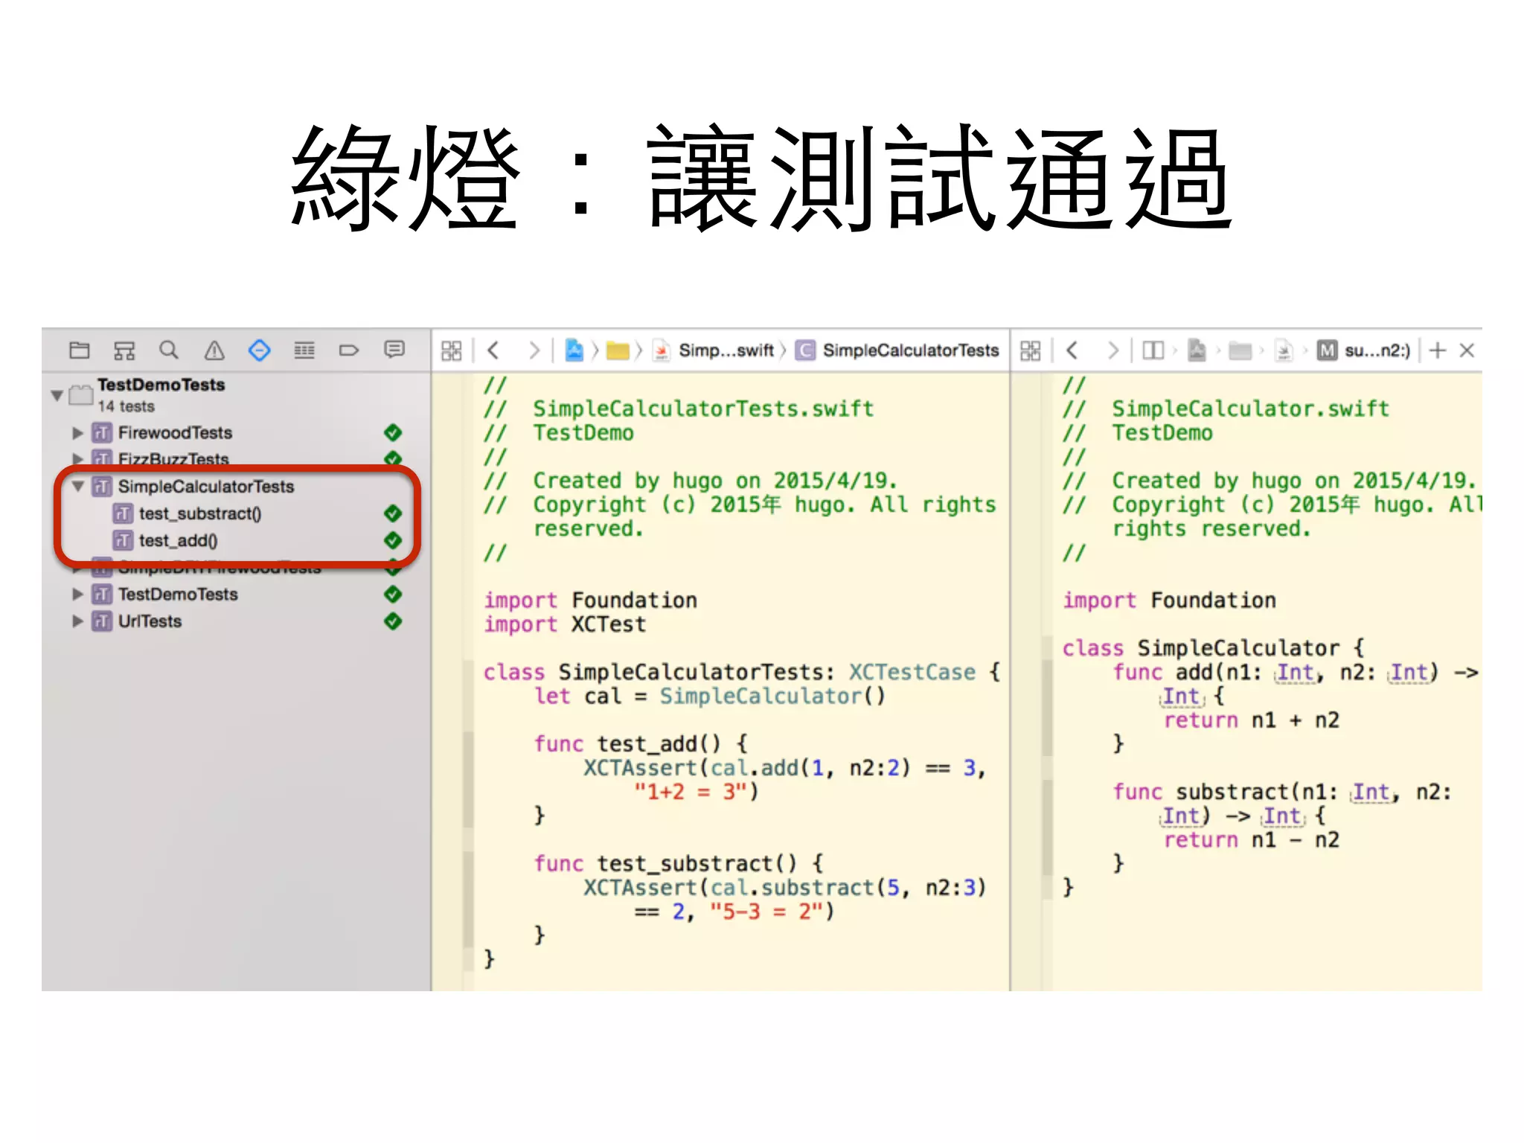Expand the FirewoodTests group
The image size is (1524, 1143).
point(77,432)
